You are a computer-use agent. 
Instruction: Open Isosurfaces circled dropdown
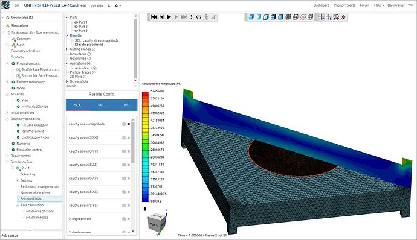[x=89, y=54]
